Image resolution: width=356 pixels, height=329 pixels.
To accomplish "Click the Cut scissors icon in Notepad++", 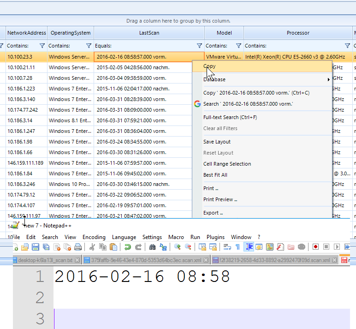I will 92,247.
